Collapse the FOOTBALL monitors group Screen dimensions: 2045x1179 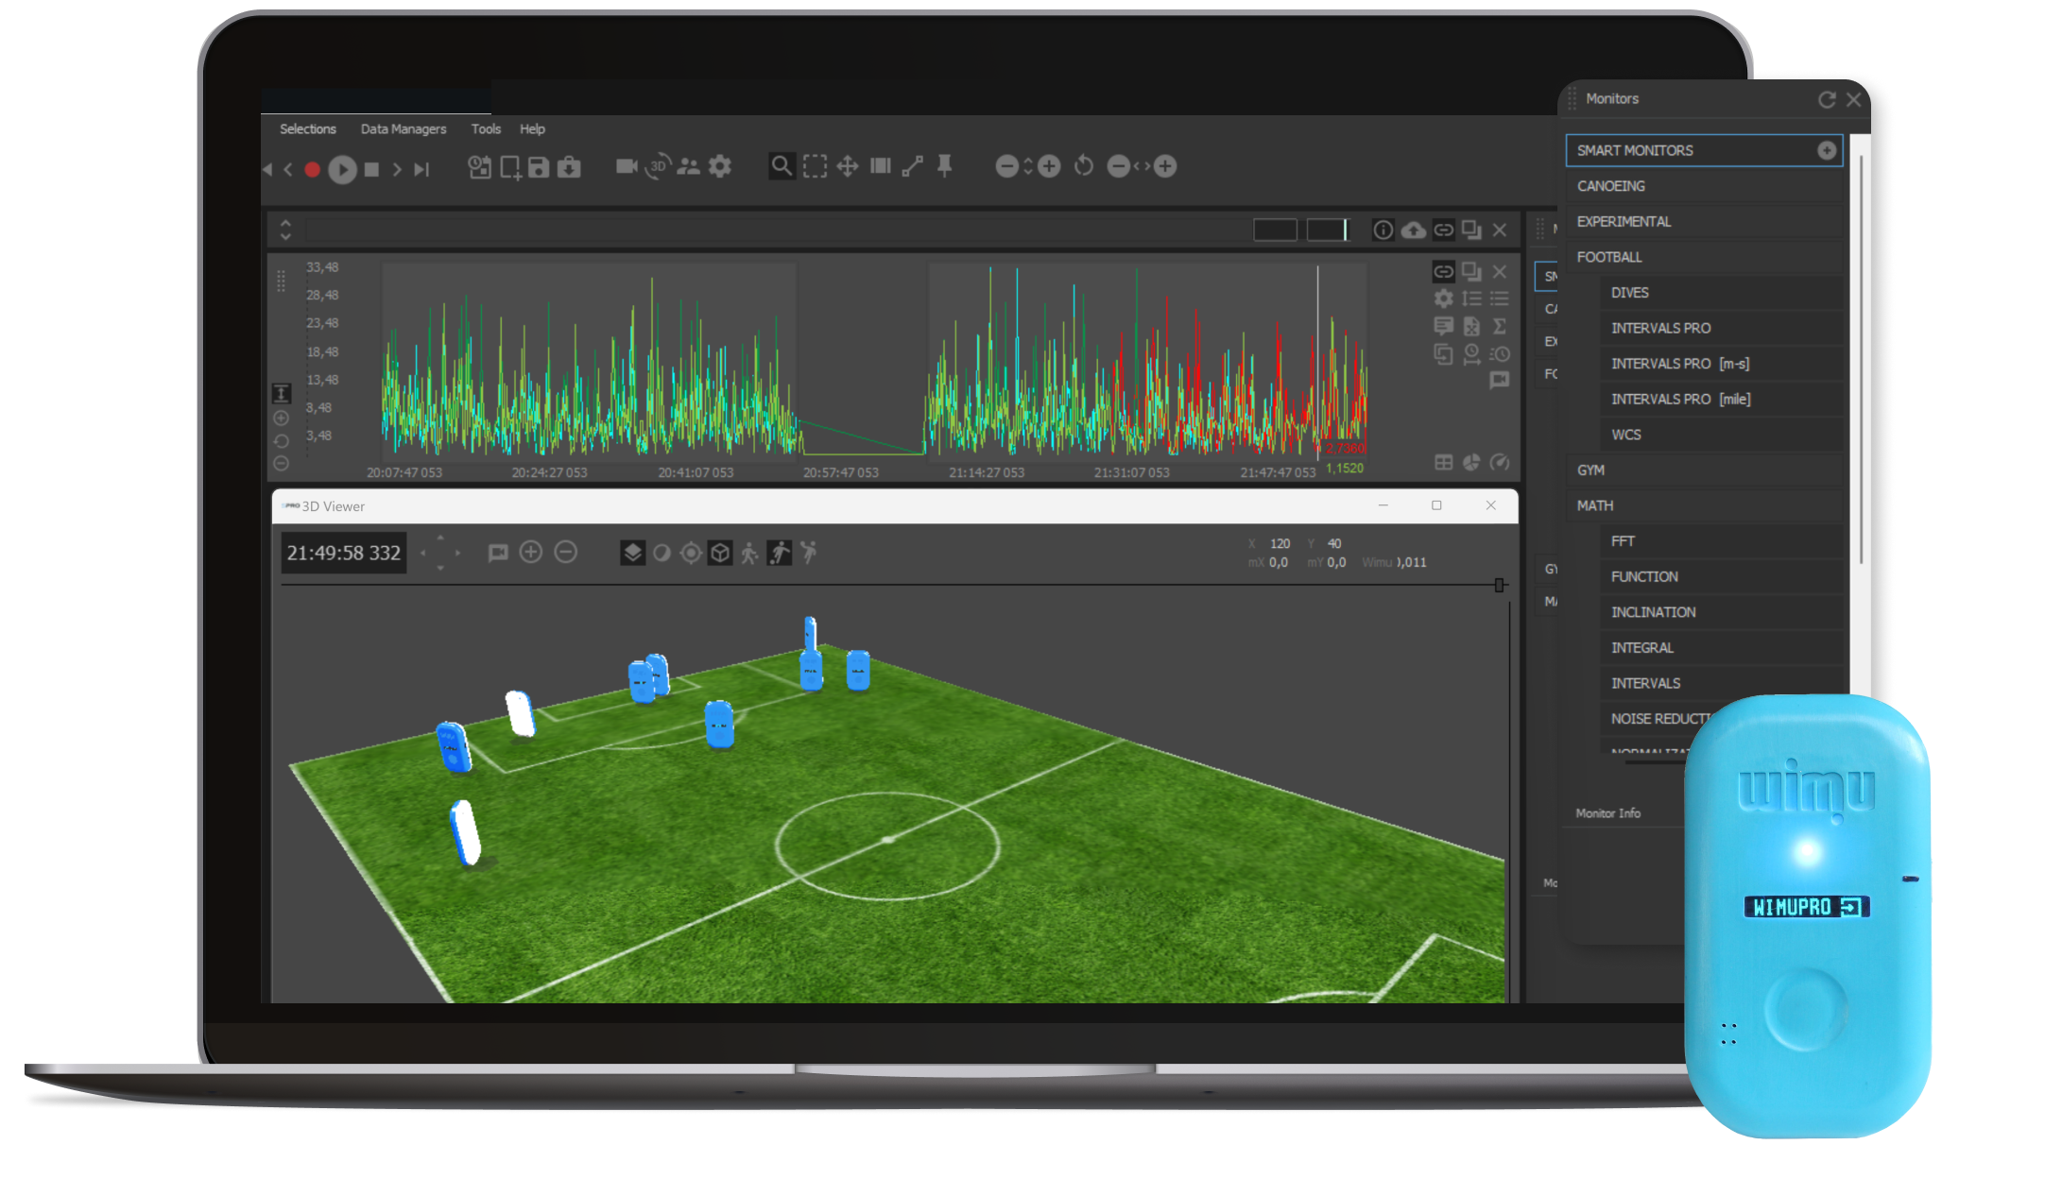(1609, 257)
